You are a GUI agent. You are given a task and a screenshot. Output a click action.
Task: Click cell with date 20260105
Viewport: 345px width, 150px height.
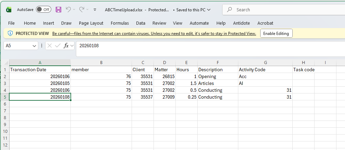40,83
